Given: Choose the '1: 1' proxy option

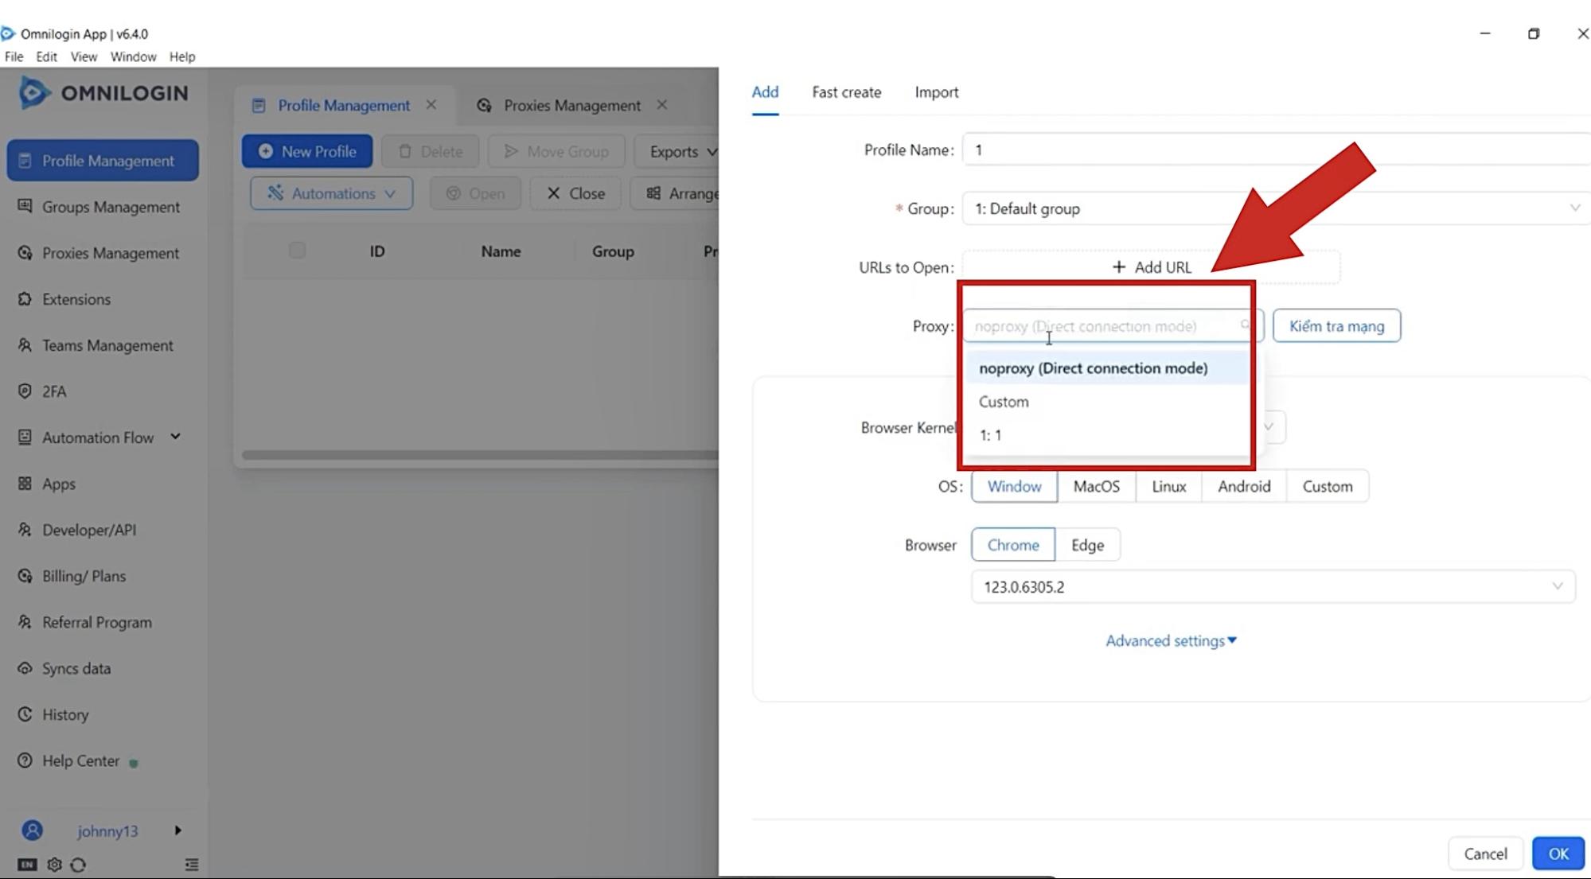Looking at the screenshot, I should 1107,435.
